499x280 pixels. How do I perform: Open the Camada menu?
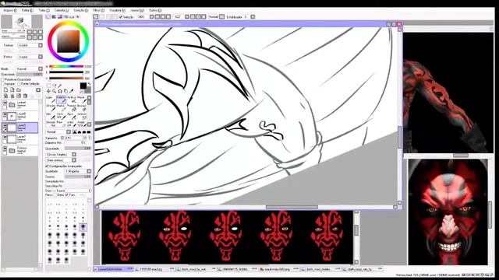[x=62, y=10]
